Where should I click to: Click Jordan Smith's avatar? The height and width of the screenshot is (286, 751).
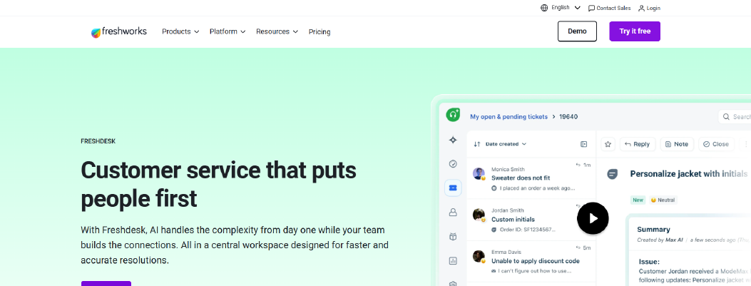click(479, 215)
